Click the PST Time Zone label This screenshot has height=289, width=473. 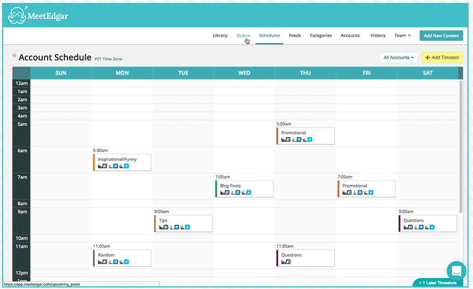(108, 59)
